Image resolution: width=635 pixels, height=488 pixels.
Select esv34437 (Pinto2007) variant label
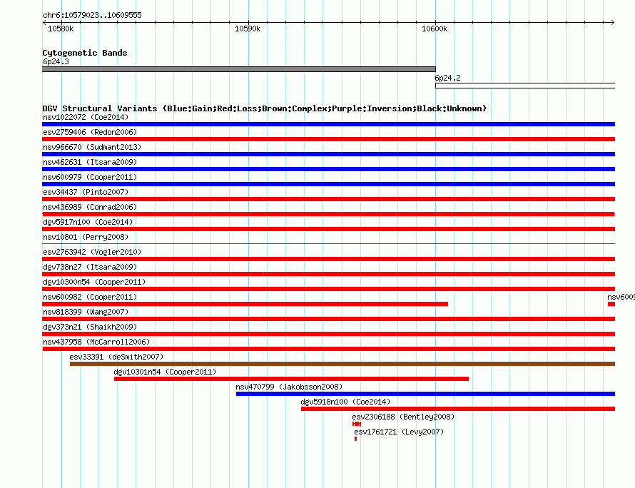click(86, 192)
